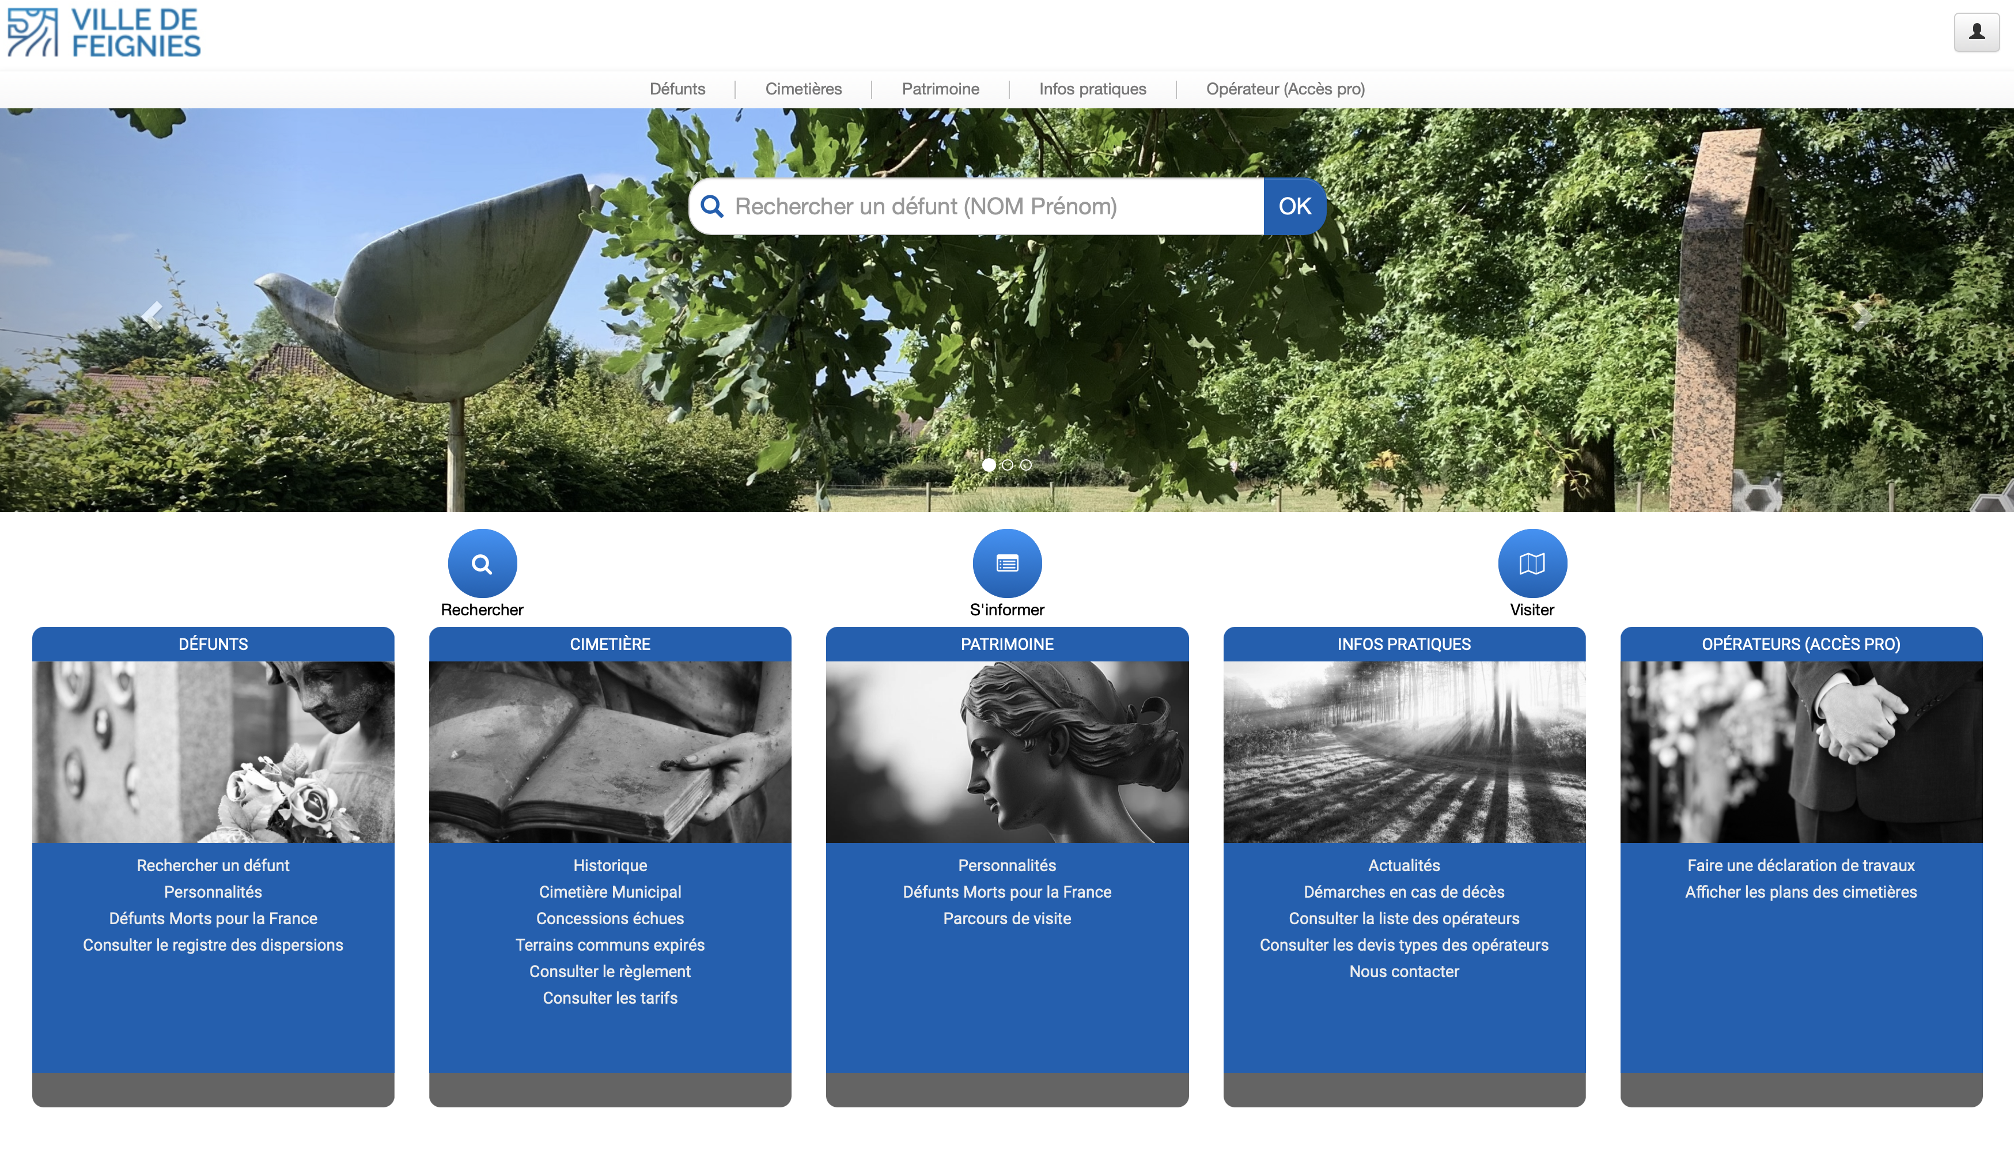Select the third carousel indicator dot

1025,465
